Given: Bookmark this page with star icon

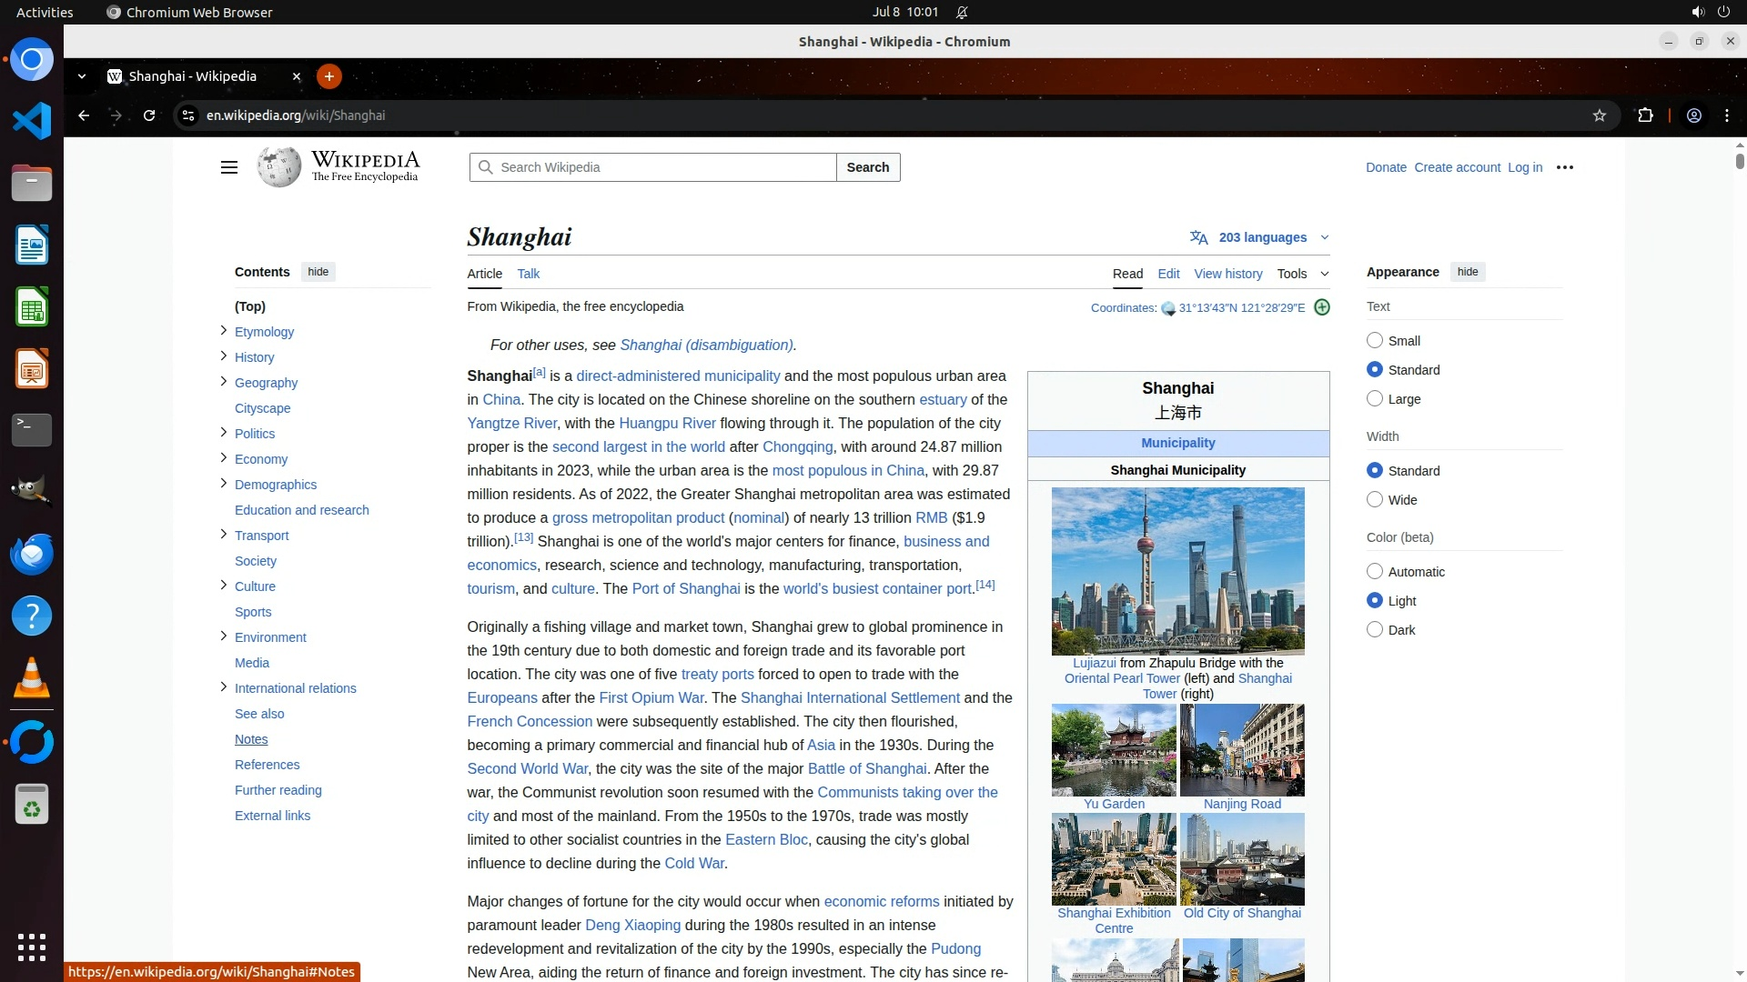Looking at the screenshot, I should 1600,115.
